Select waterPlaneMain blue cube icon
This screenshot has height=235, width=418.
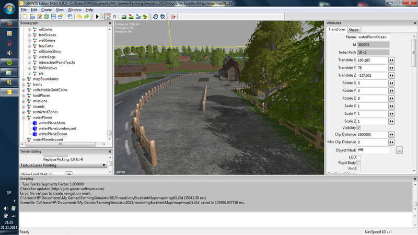tap(35, 123)
